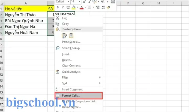Choose Cut from the context menu

coord(79,18)
